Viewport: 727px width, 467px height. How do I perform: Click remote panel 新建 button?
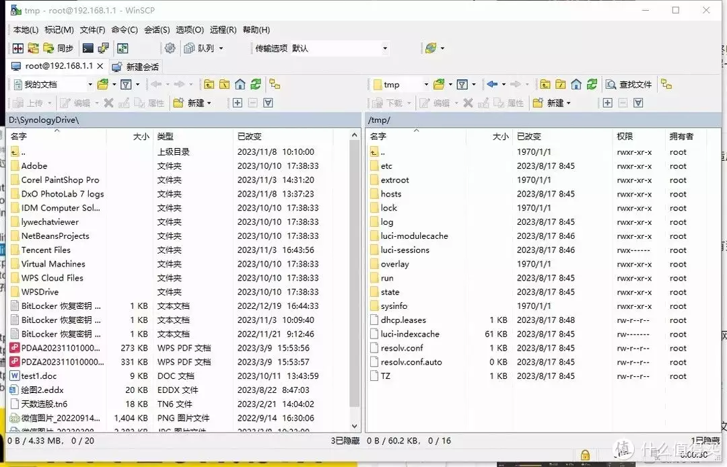coord(551,103)
